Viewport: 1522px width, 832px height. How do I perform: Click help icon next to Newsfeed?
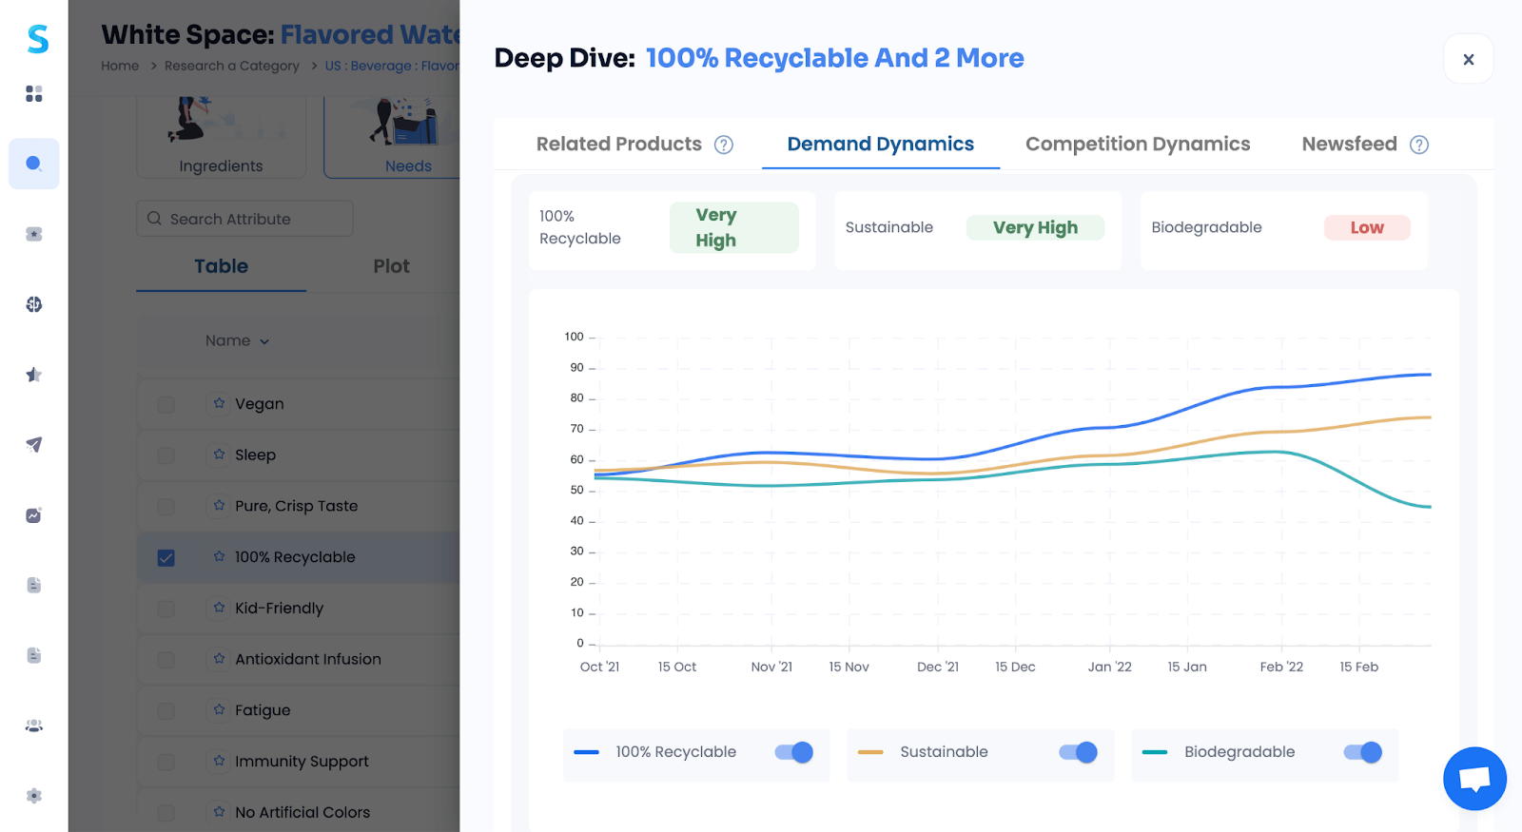(1419, 145)
